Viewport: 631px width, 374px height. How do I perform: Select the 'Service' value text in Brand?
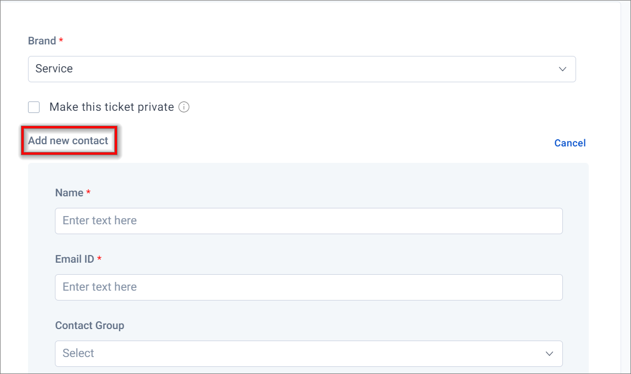(x=54, y=69)
